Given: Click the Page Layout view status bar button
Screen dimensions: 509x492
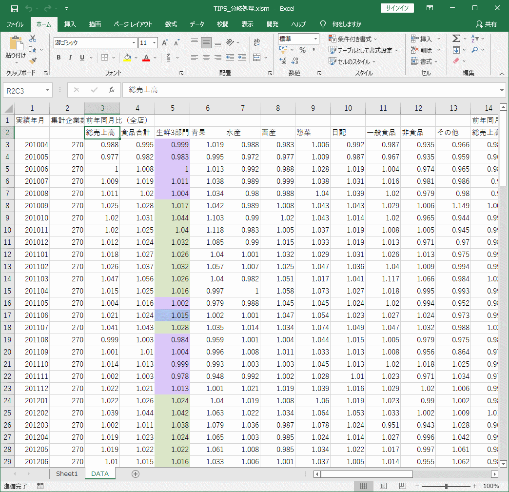Looking at the screenshot, I should [x=383, y=486].
